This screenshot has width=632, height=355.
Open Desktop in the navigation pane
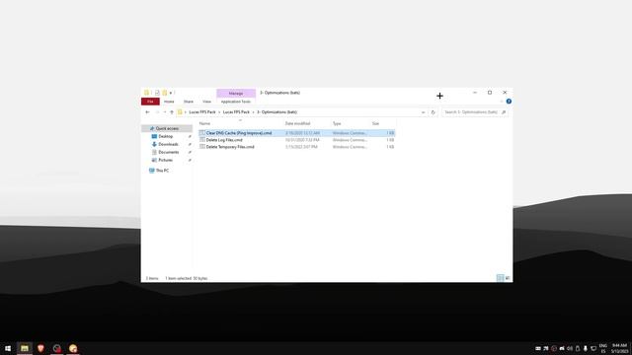(x=165, y=136)
